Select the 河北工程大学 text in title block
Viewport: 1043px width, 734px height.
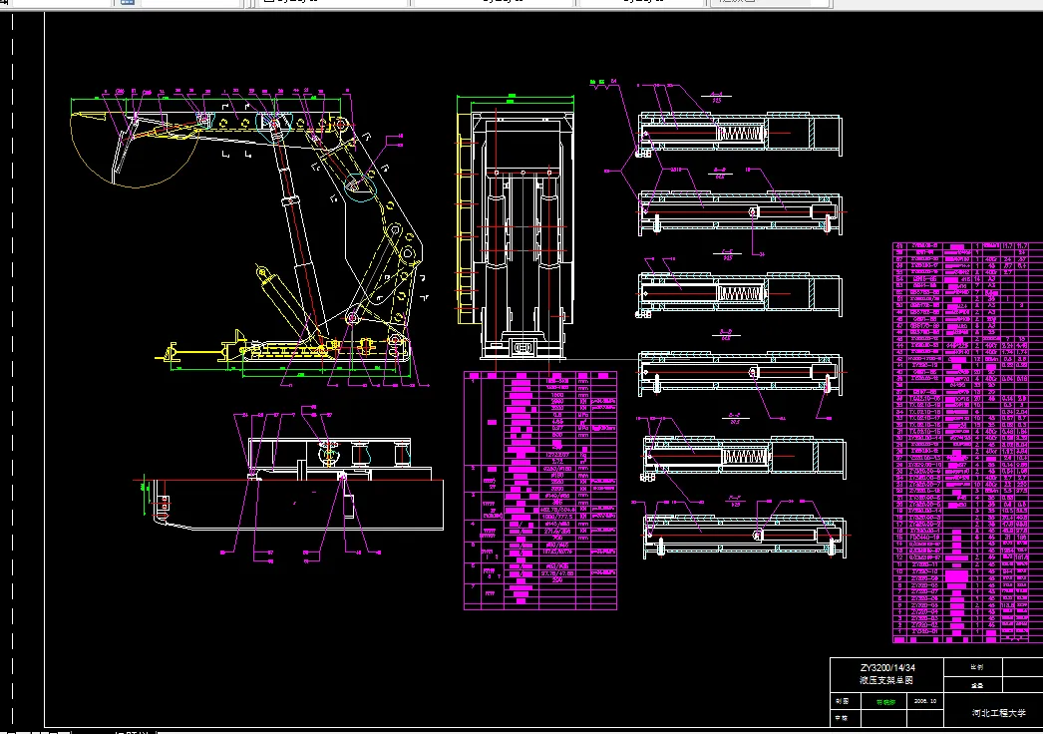[x=998, y=713]
